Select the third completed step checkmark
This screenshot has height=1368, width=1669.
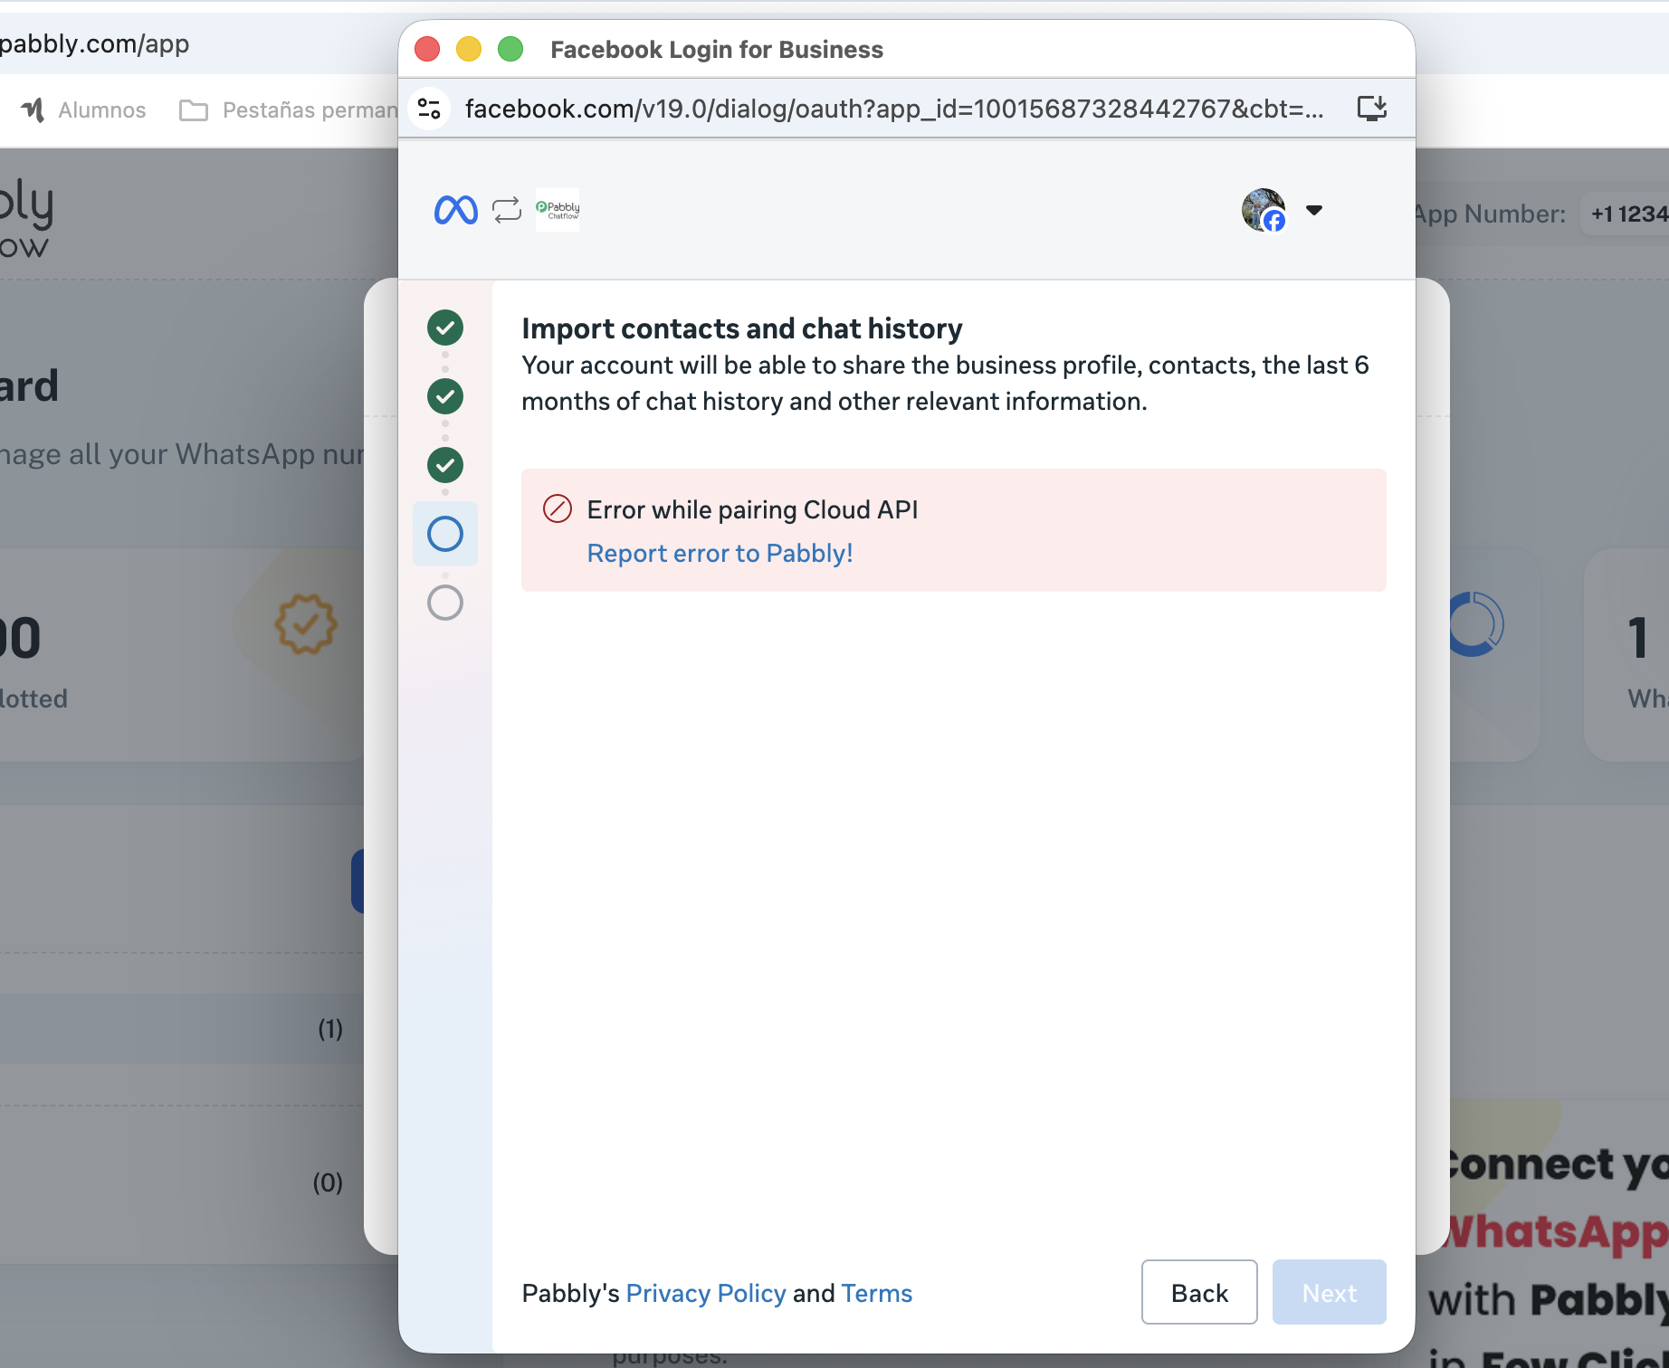point(445,465)
